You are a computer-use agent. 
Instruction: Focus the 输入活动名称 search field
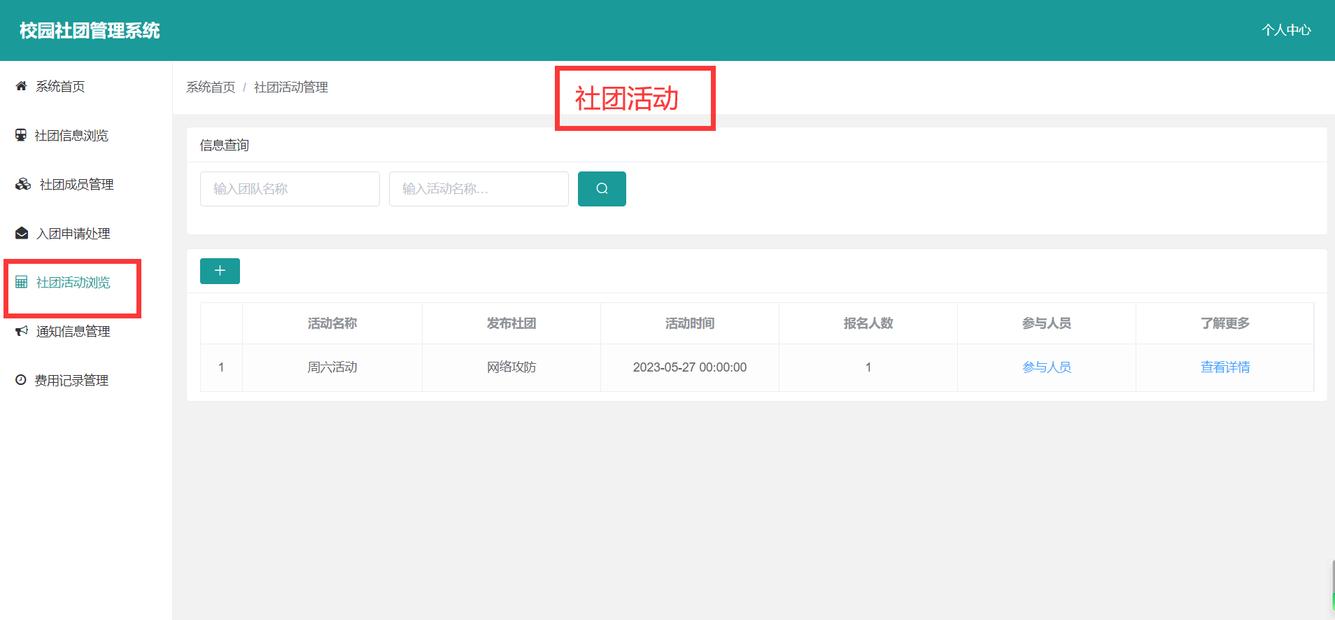coord(479,189)
